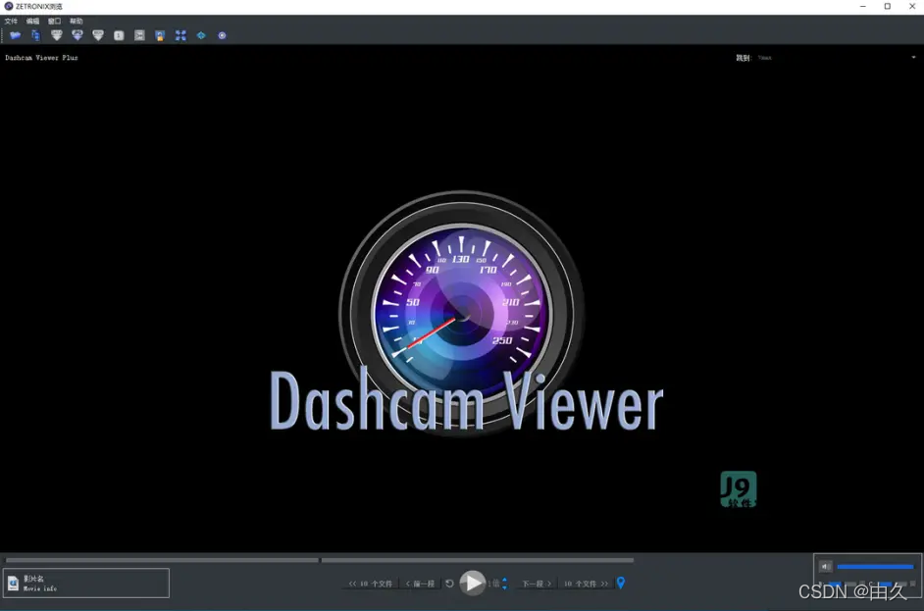This screenshot has height=611, width=924.
Task: Click the open folder toolbar icon
Action: 16,35
